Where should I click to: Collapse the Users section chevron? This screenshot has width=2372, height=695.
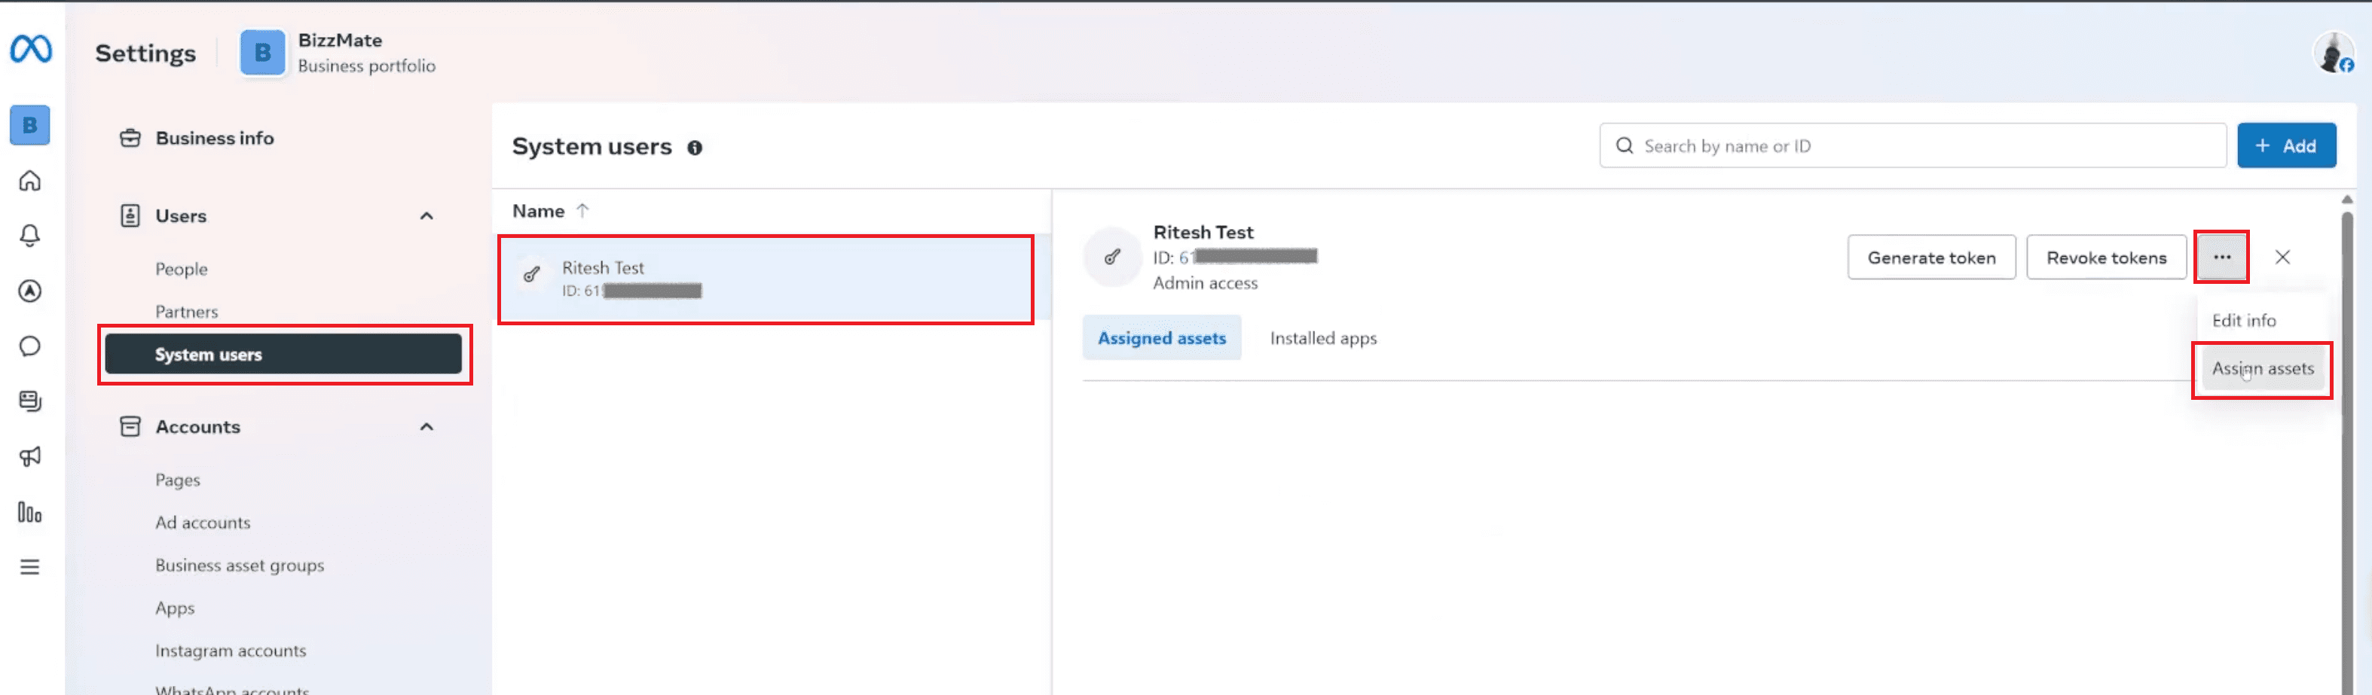426,215
